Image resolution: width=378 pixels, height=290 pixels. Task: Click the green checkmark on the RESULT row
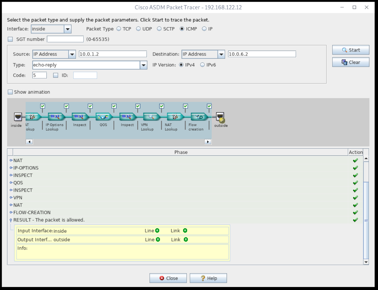coord(355,220)
